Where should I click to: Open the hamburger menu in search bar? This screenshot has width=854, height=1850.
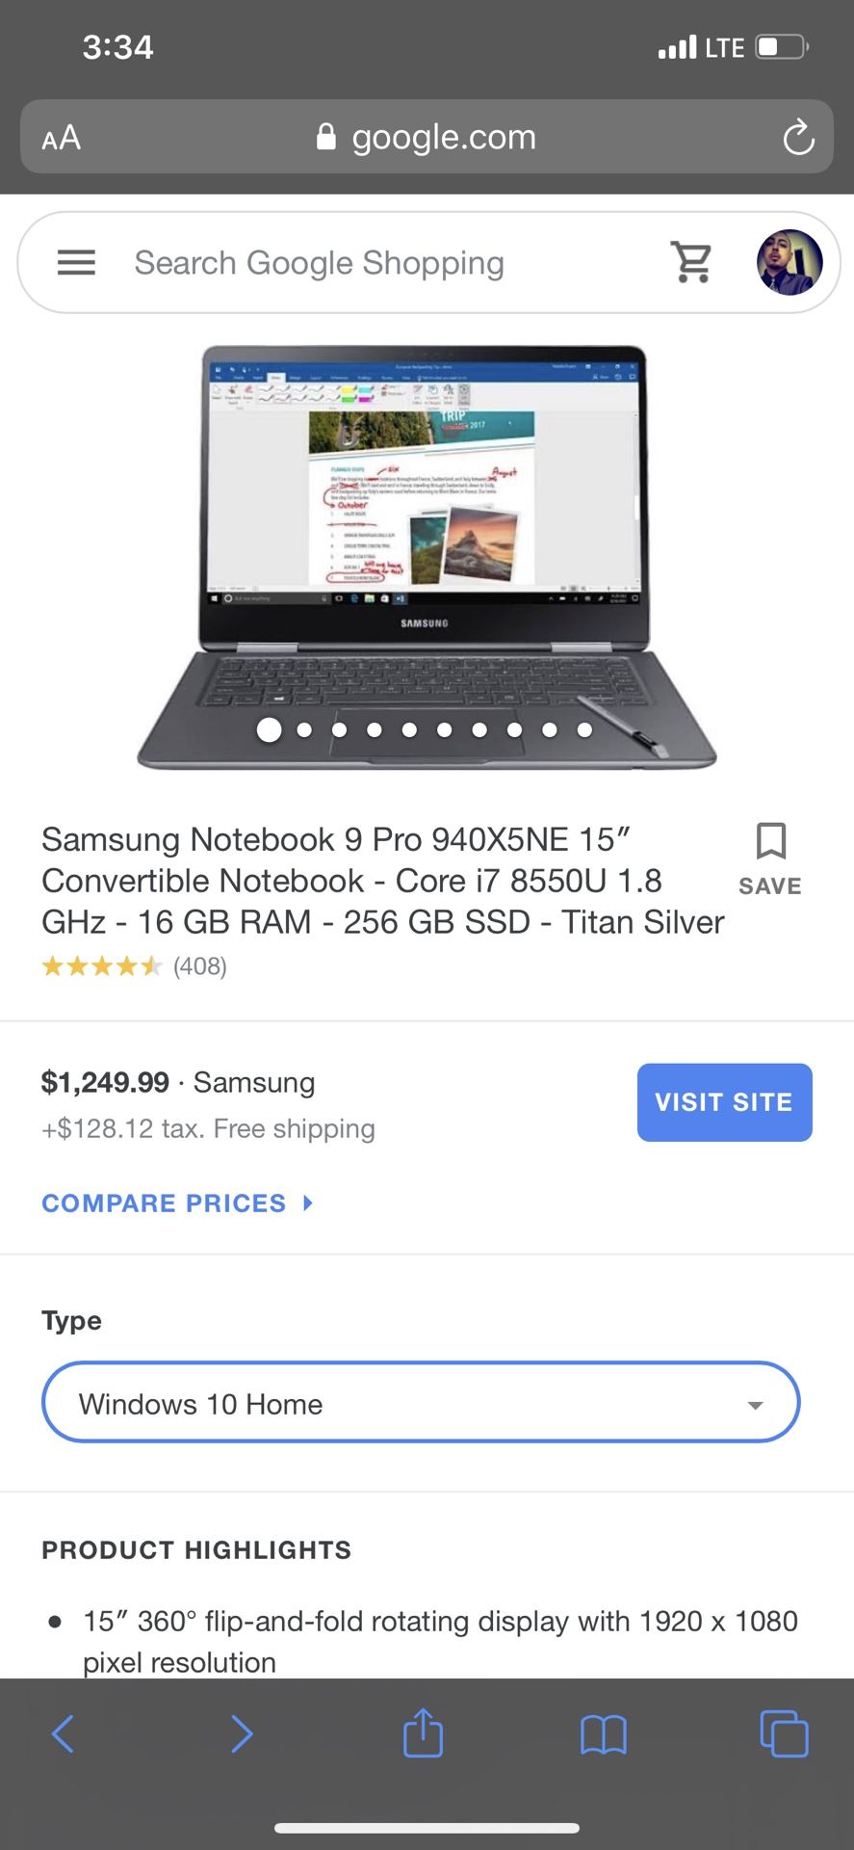click(x=76, y=262)
